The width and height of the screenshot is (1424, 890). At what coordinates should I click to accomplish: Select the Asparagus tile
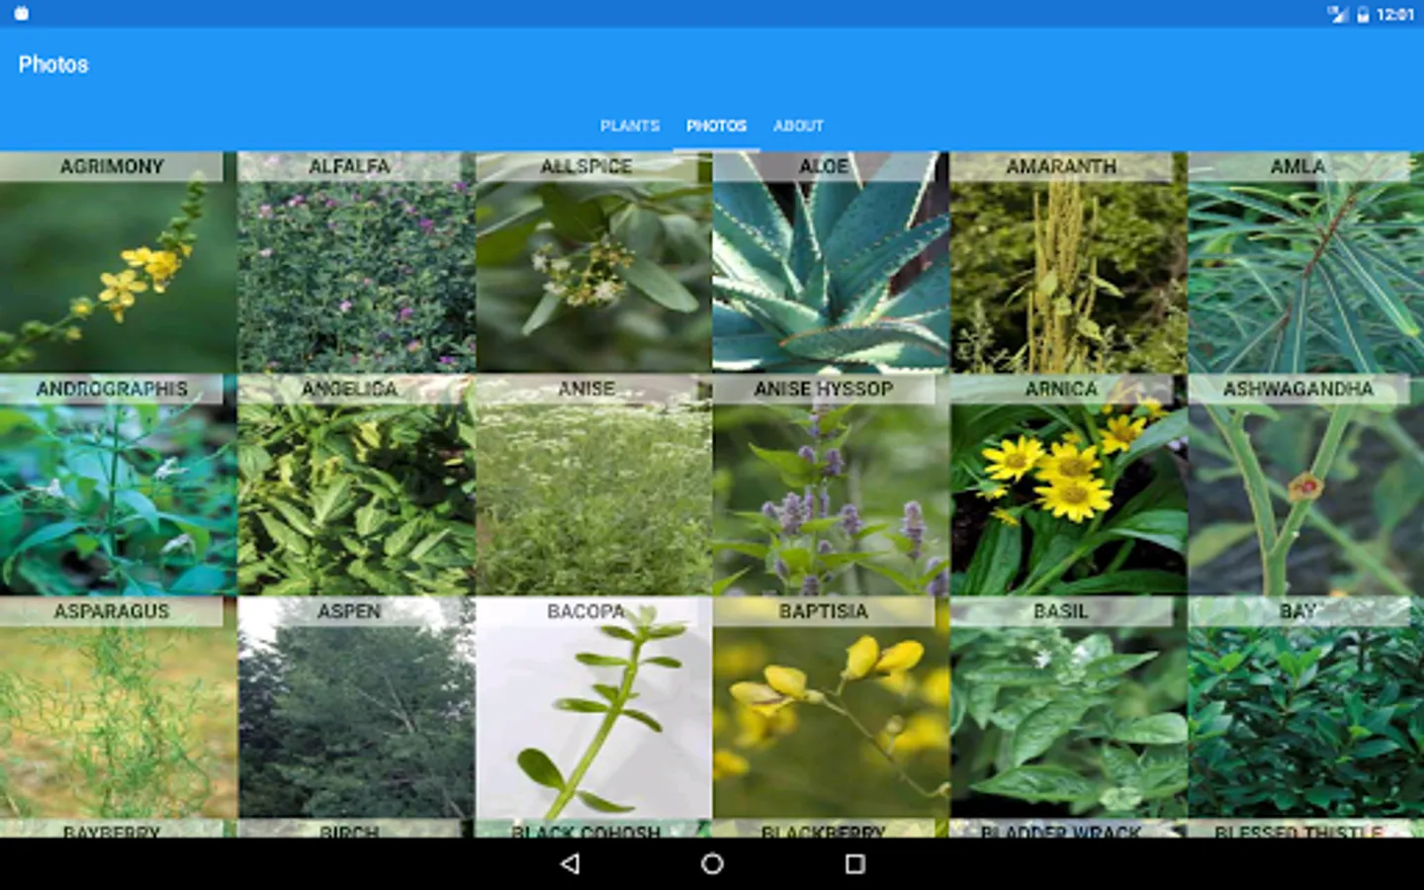(x=119, y=707)
